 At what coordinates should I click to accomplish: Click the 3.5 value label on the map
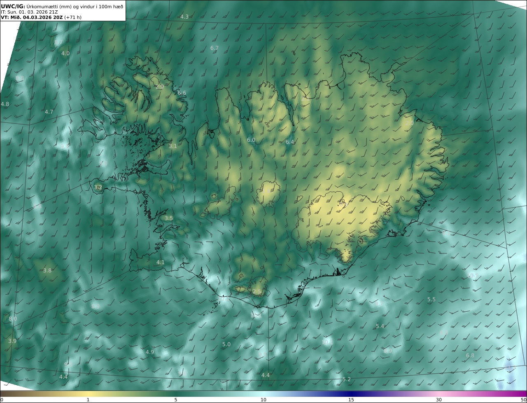click(169, 218)
